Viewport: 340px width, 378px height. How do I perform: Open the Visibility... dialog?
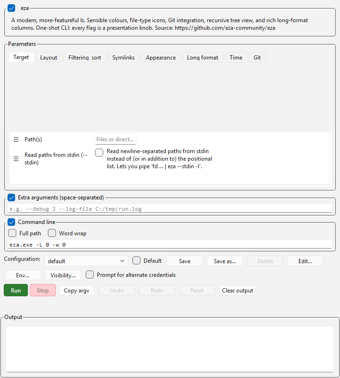63,275
